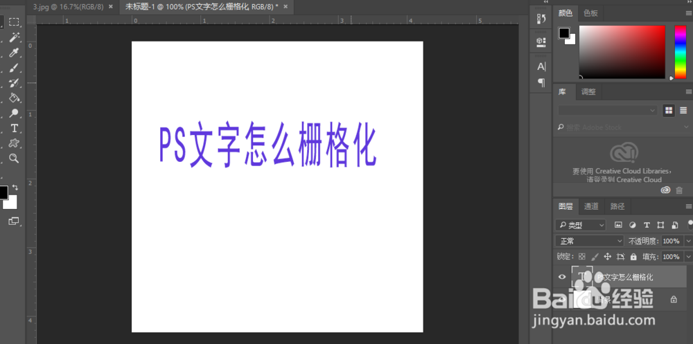Hide the PS文字怎么栅格化 text layer
The width and height of the screenshot is (693, 344).
562,277
